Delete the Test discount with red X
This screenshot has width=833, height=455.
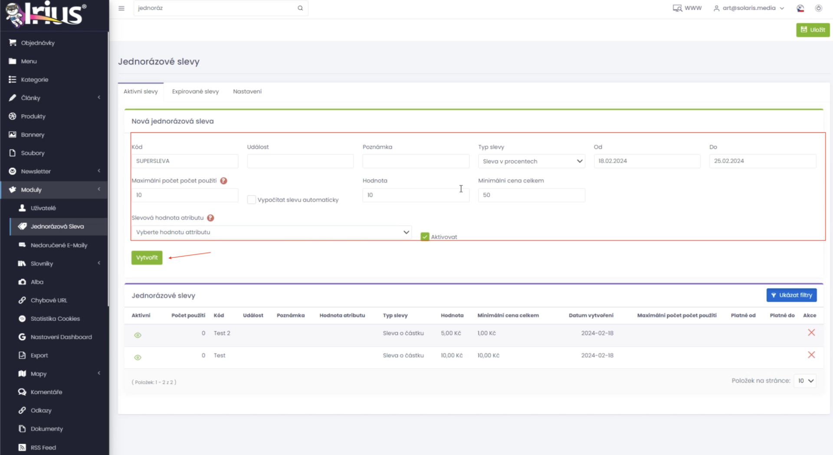[811, 355]
